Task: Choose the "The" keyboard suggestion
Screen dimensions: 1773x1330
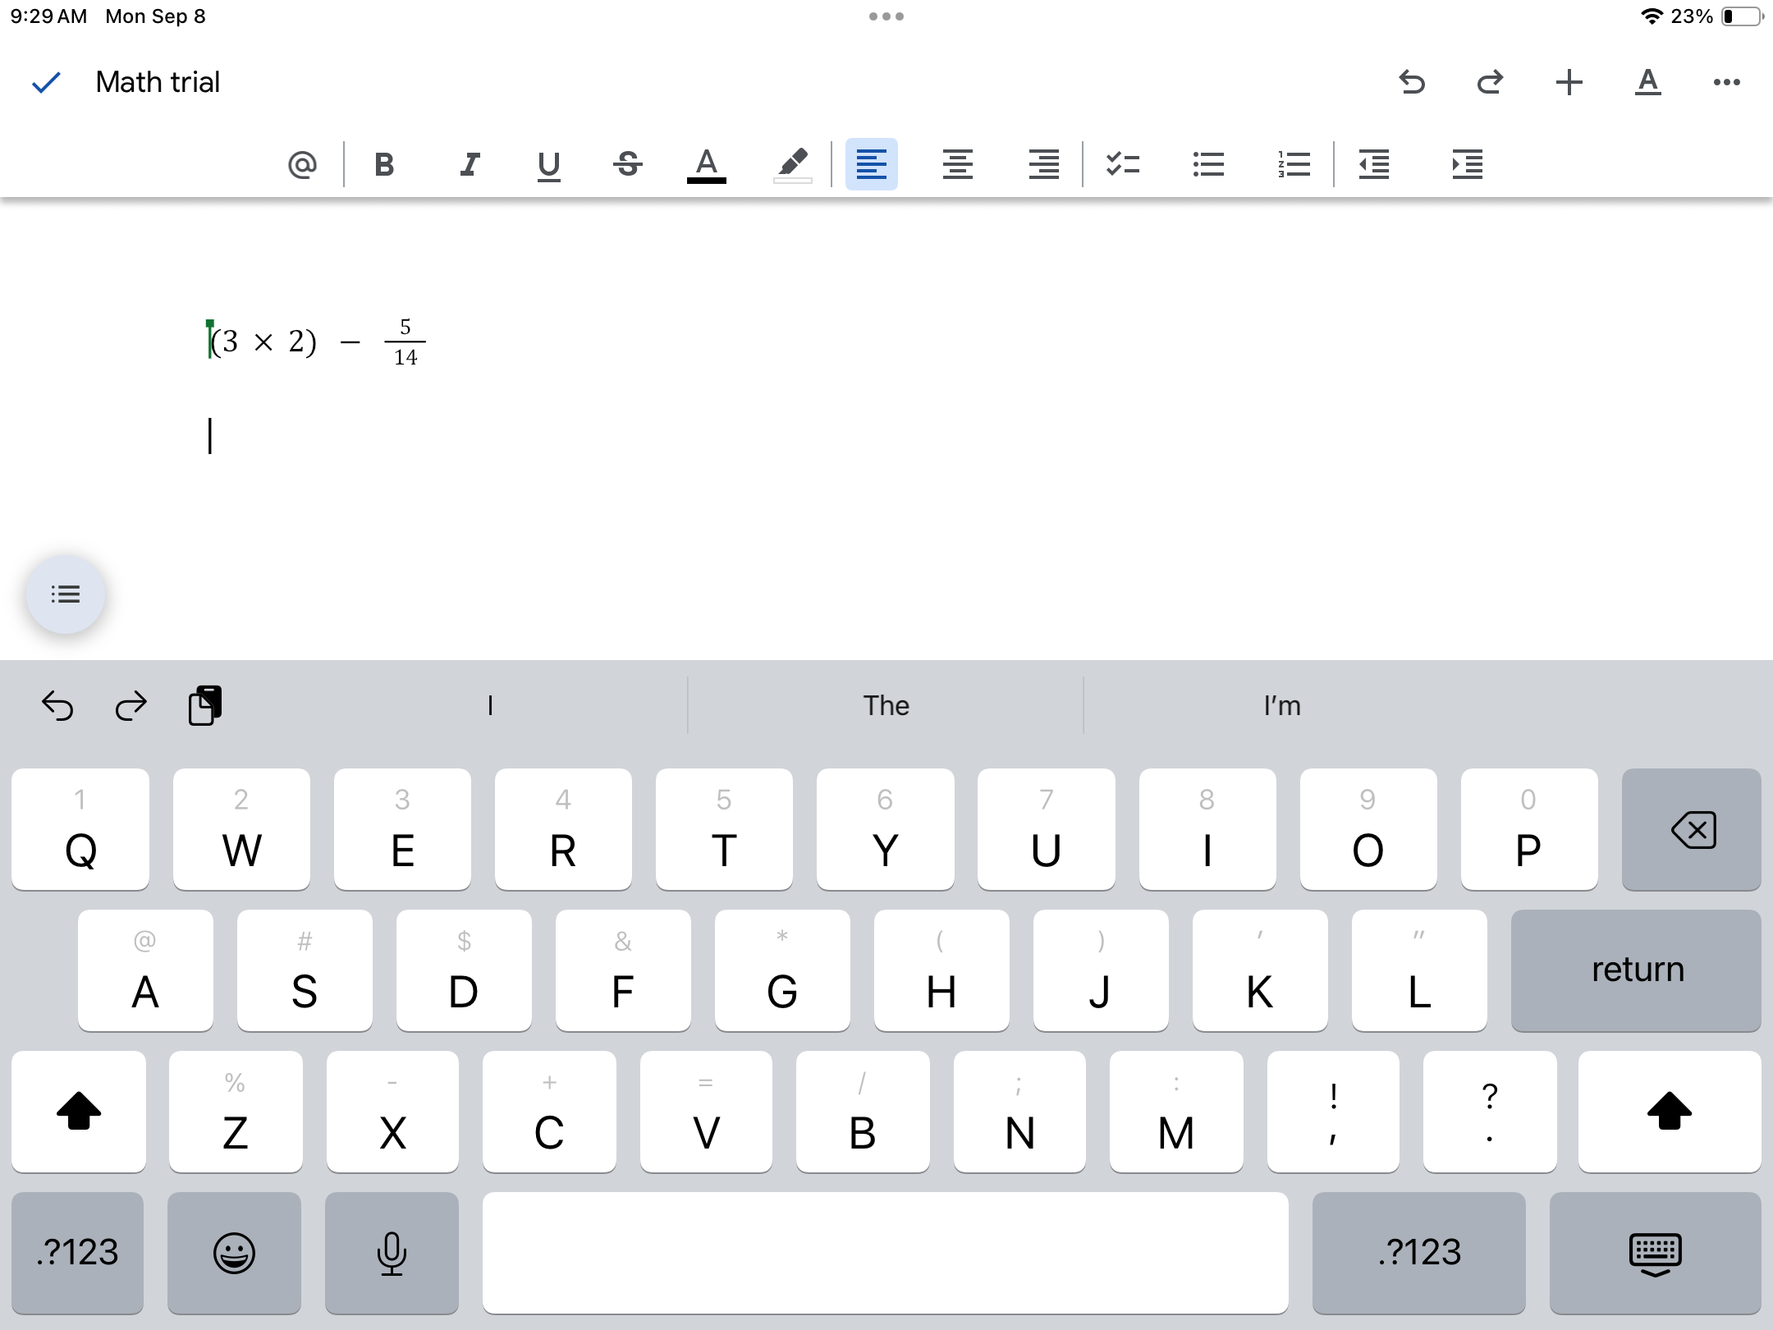Action: (x=886, y=705)
